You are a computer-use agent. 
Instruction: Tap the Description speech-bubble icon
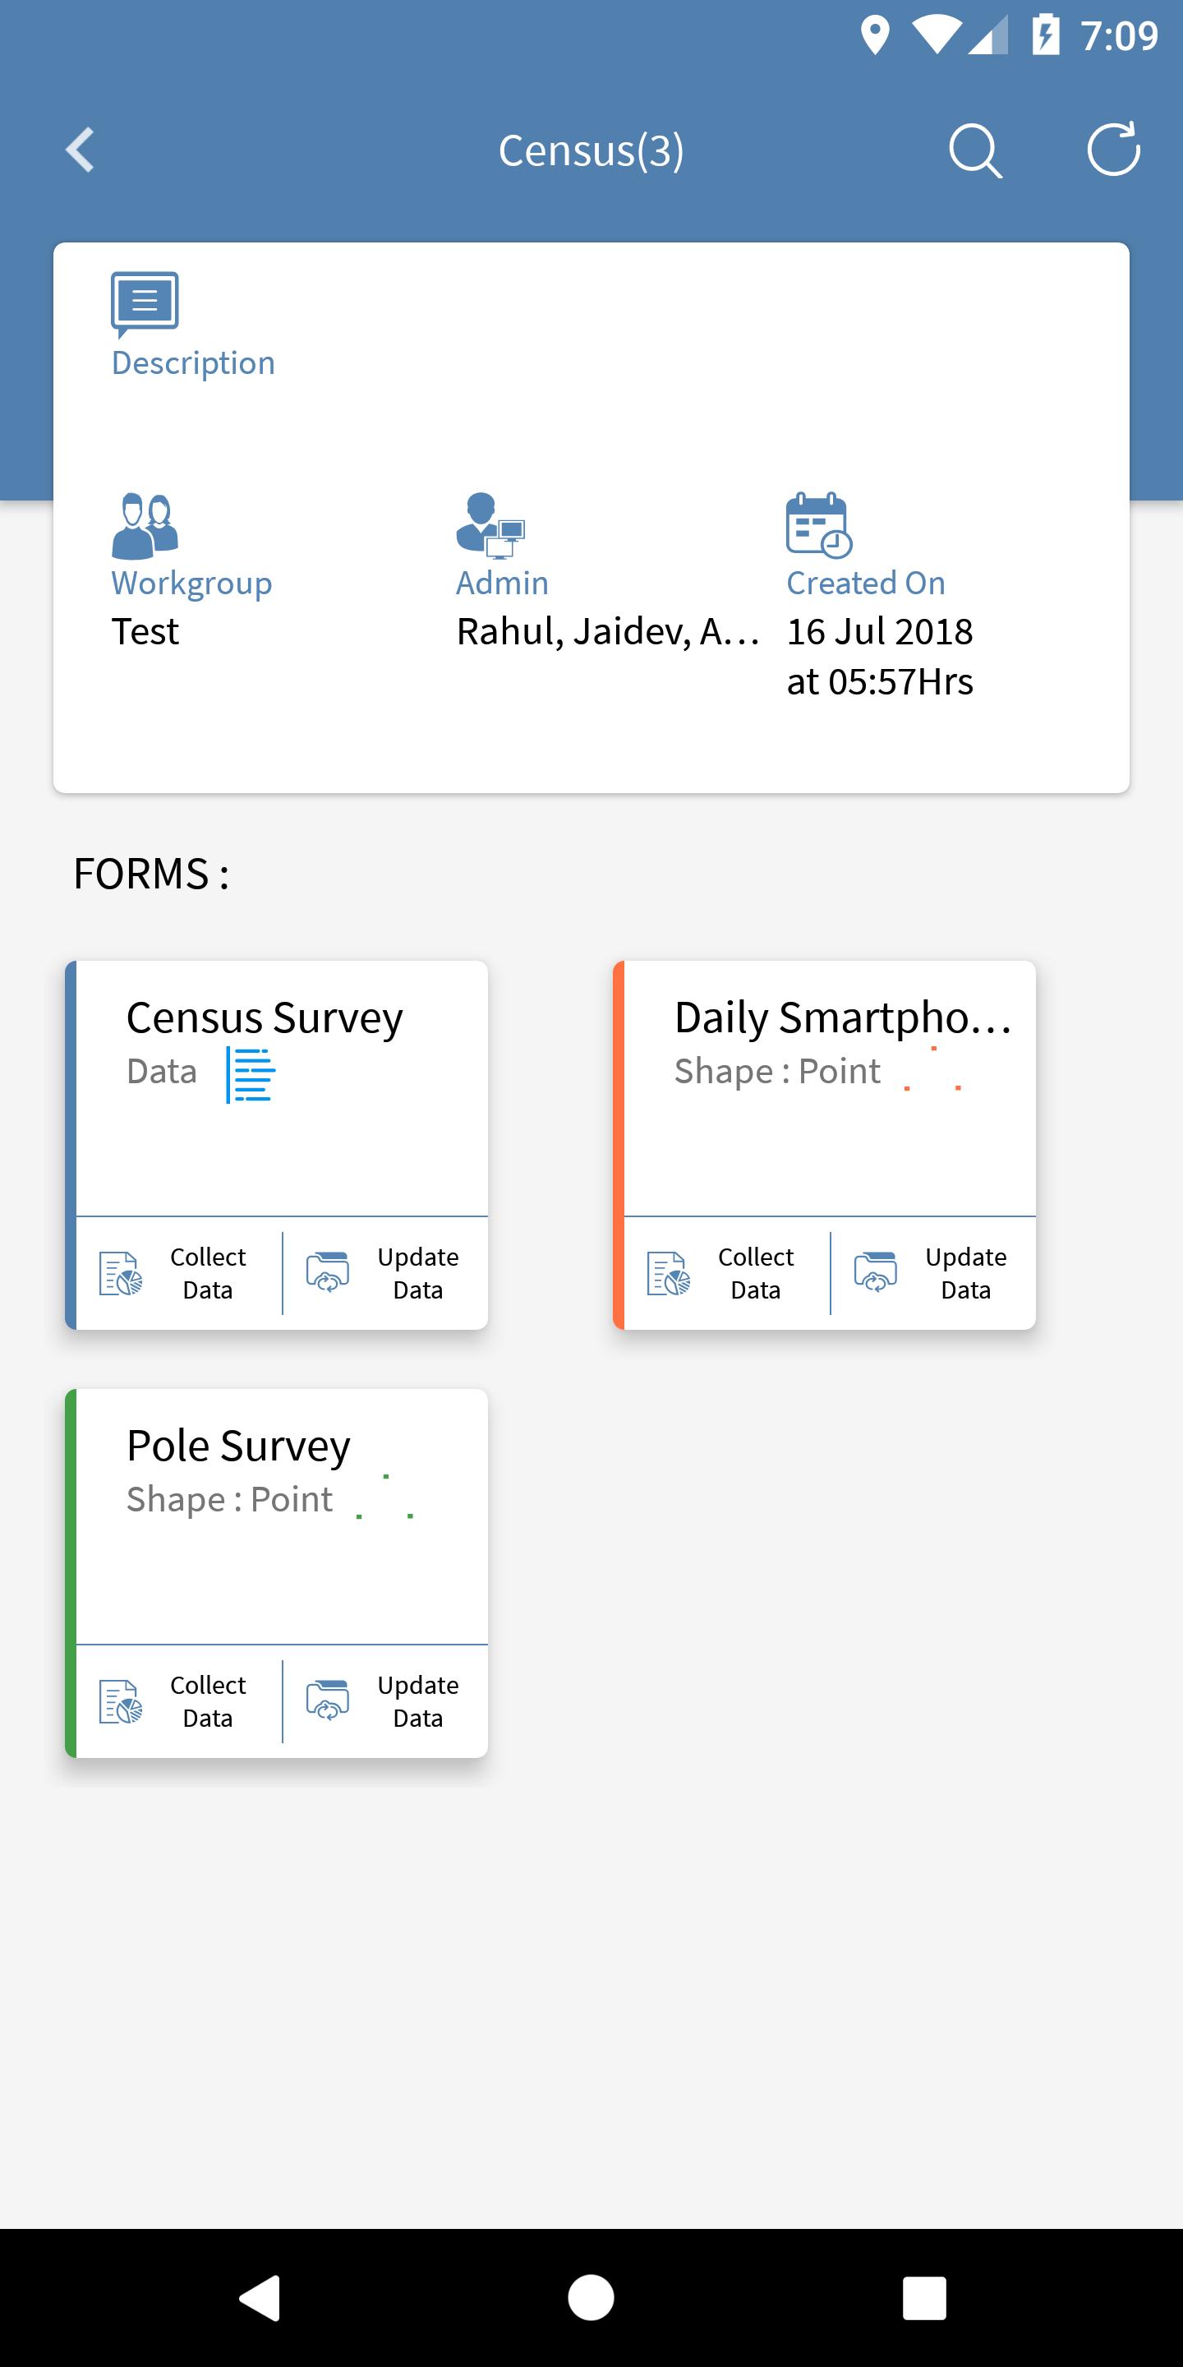[145, 305]
